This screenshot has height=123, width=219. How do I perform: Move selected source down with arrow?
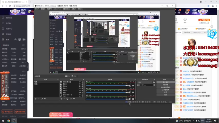point(74,99)
